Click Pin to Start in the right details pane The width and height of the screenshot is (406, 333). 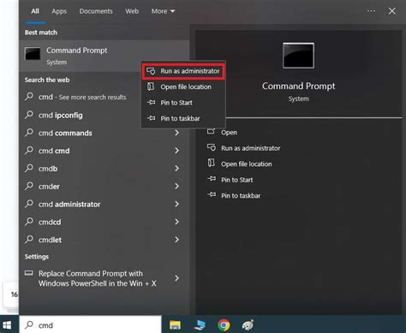(x=237, y=180)
